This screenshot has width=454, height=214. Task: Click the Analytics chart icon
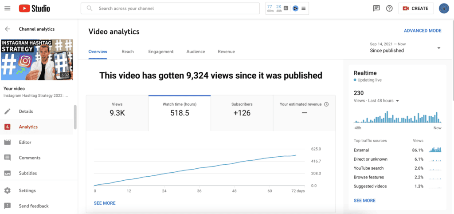click(x=8, y=127)
